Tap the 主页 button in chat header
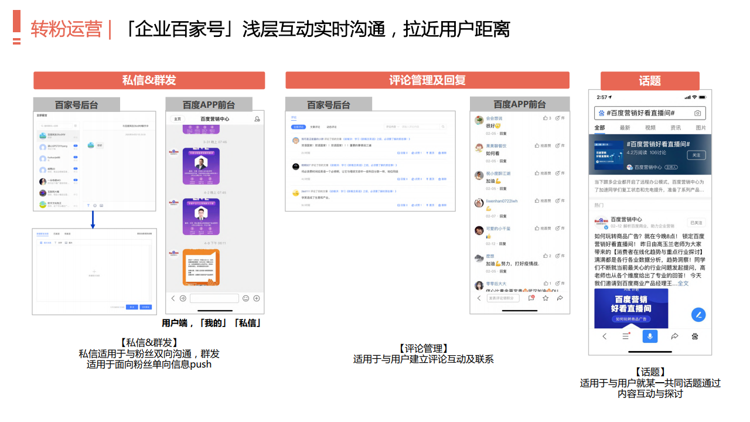 click(x=177, y=119)
